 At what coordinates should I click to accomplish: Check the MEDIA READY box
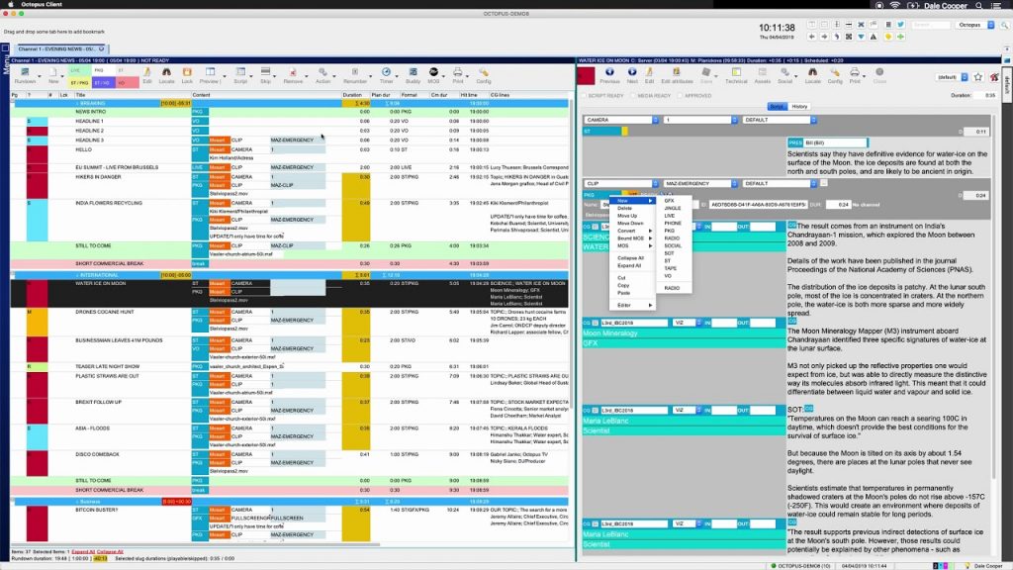pos(634,95)
